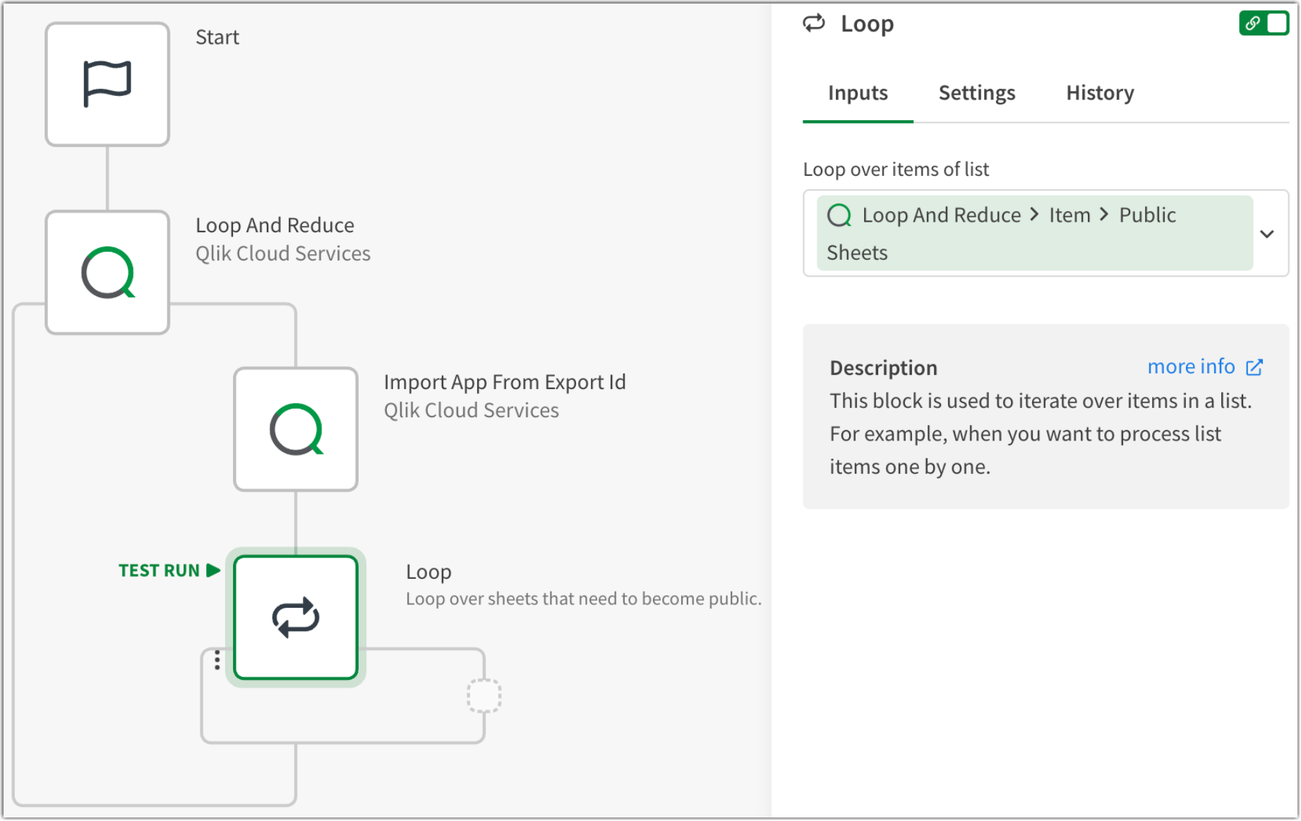1301x821 pixels.
Task: Click the Qlik icon in the list input
Action: (839, 215)
